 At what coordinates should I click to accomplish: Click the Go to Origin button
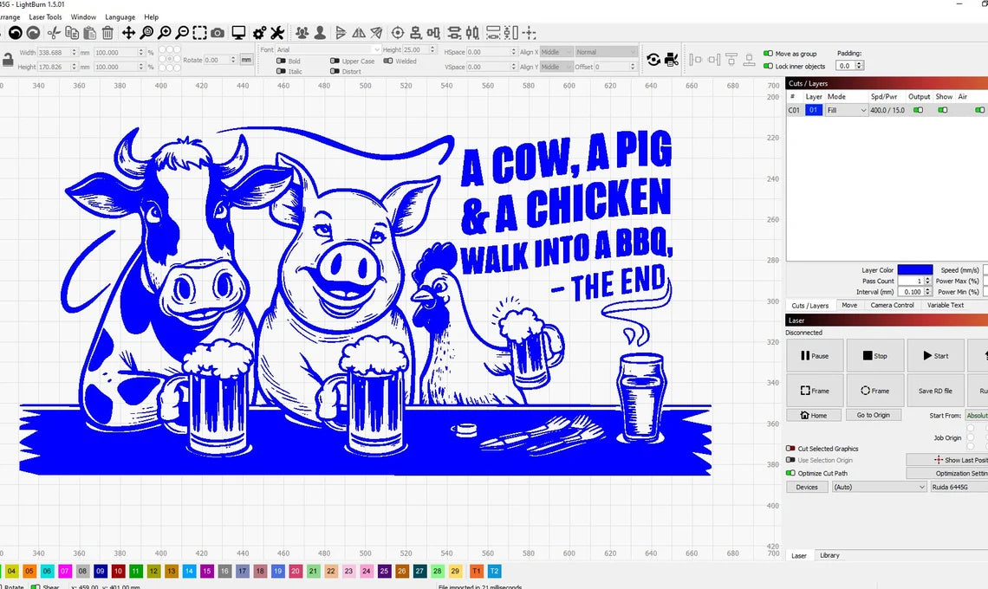click(873, 415)
